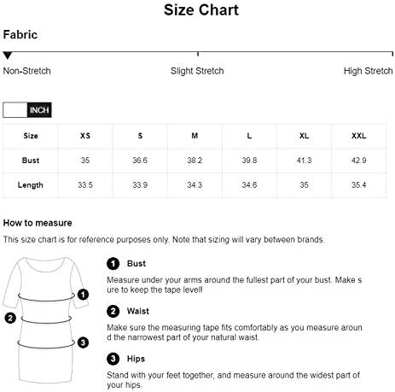Click the Slight Stretch tick on fabric scale

tap(198, 54)
